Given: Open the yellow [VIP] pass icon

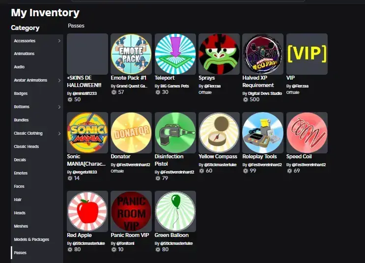Looking at the screenshot, I should click(307, 54).
